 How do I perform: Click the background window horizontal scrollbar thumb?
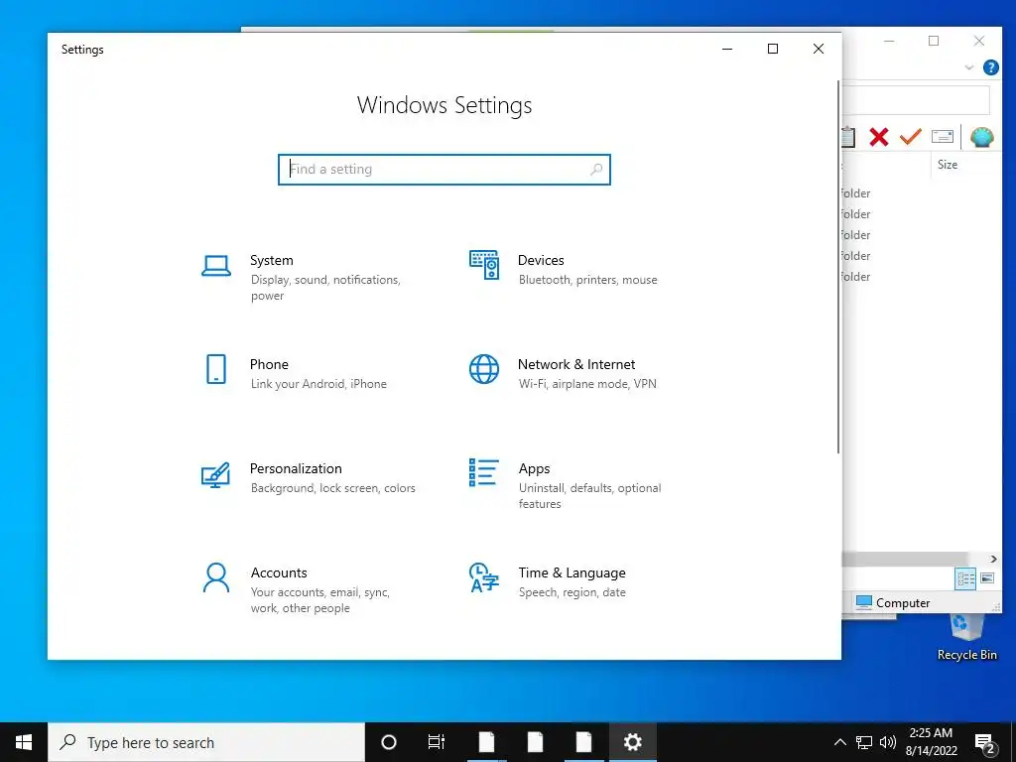[x=905, y=559]
